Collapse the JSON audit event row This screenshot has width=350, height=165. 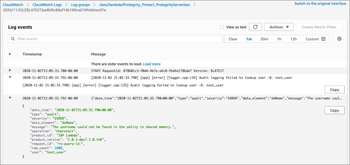click(10, 98)
